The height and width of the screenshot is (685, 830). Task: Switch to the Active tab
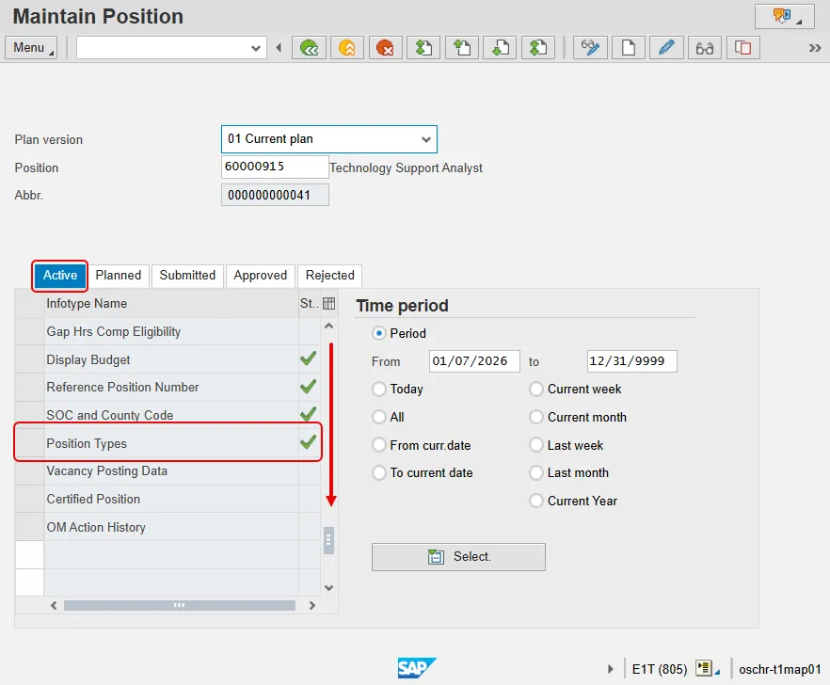pos(60,276)
